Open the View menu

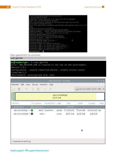tap(28, 84)
